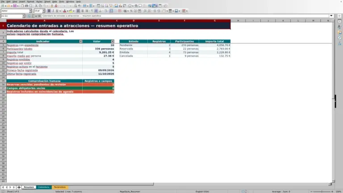
Task: Open the Valor column filter dropdown
Action: coord(113,42)
